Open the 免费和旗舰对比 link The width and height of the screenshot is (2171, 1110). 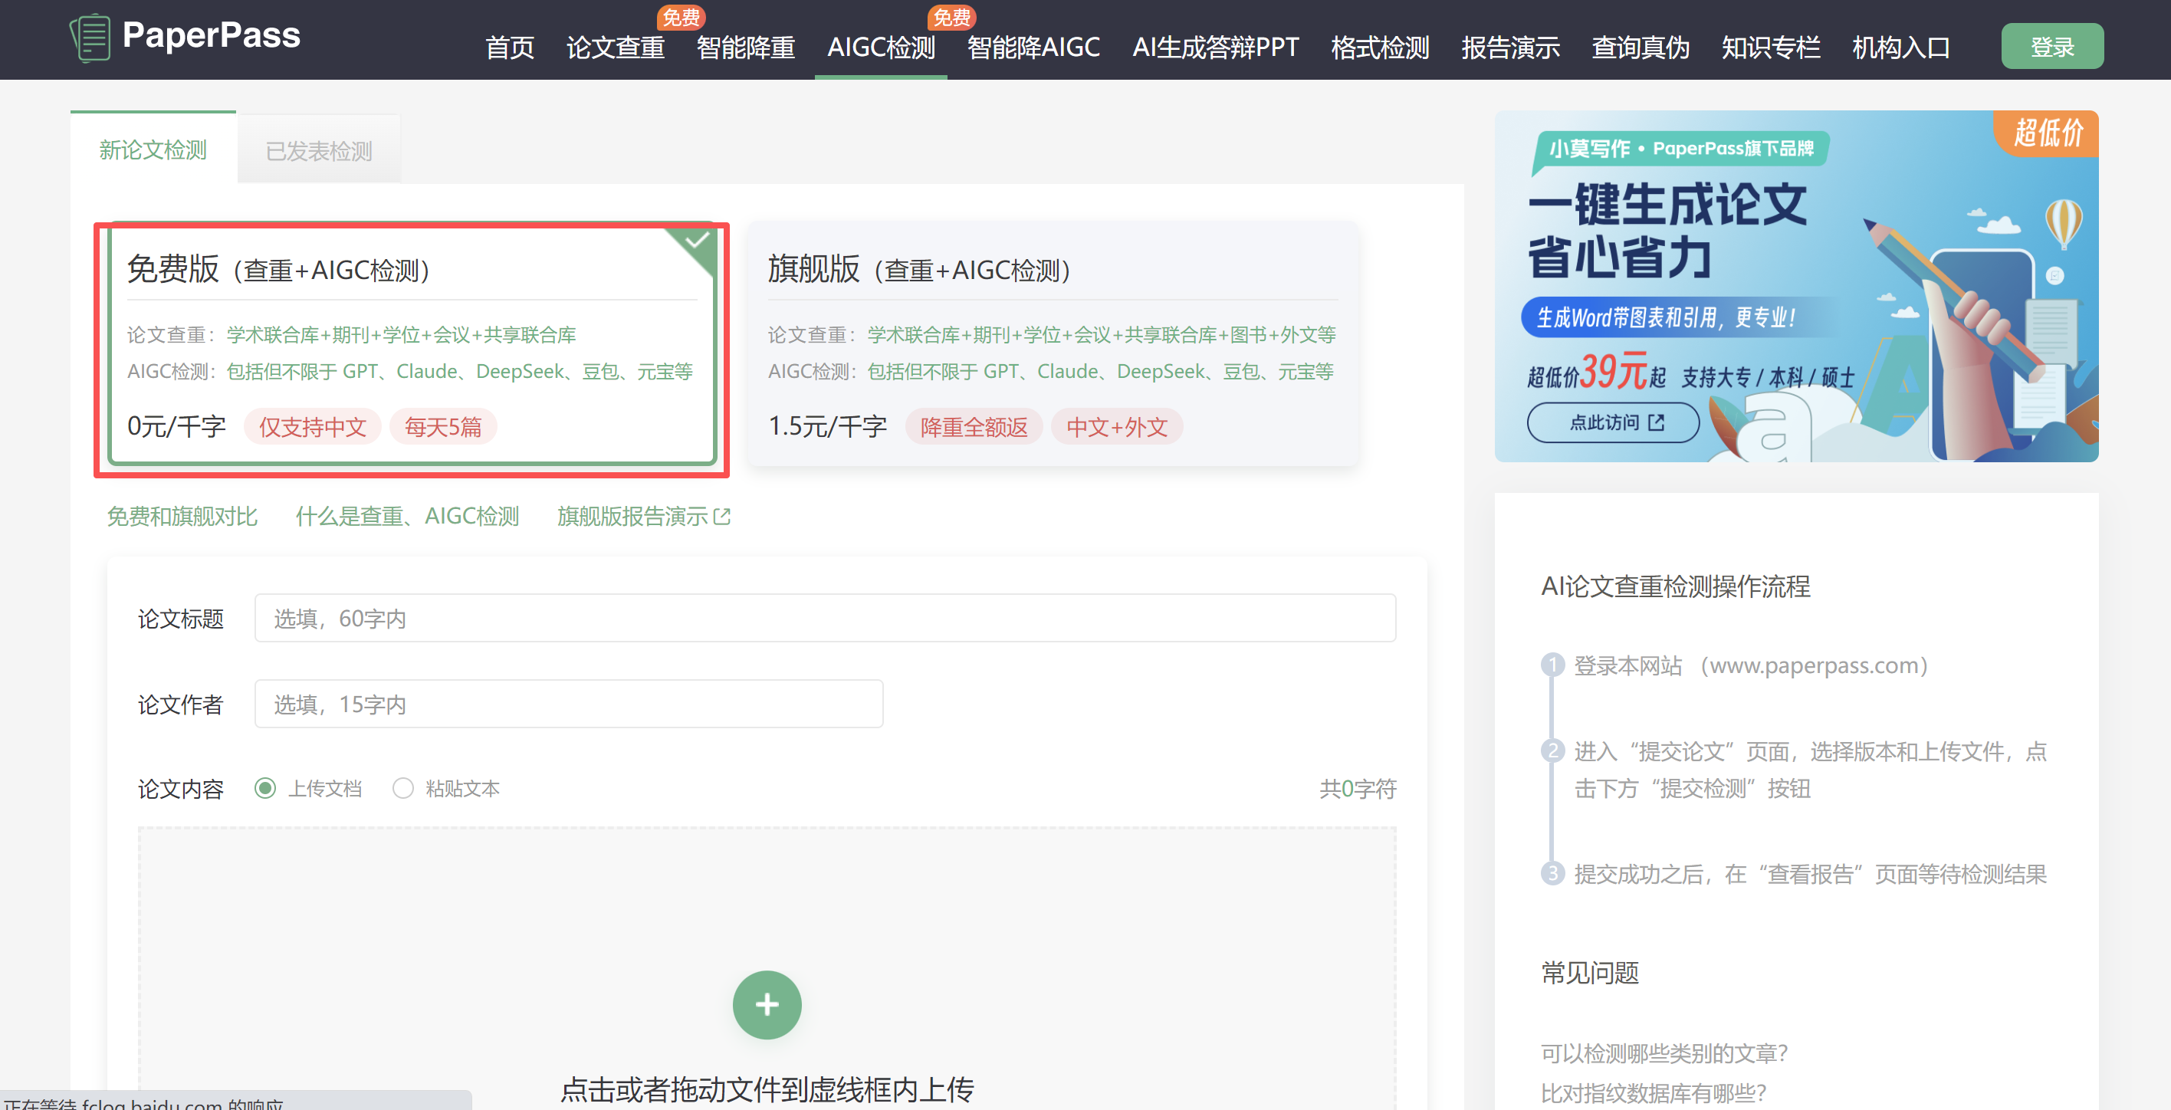coord(182,517)
